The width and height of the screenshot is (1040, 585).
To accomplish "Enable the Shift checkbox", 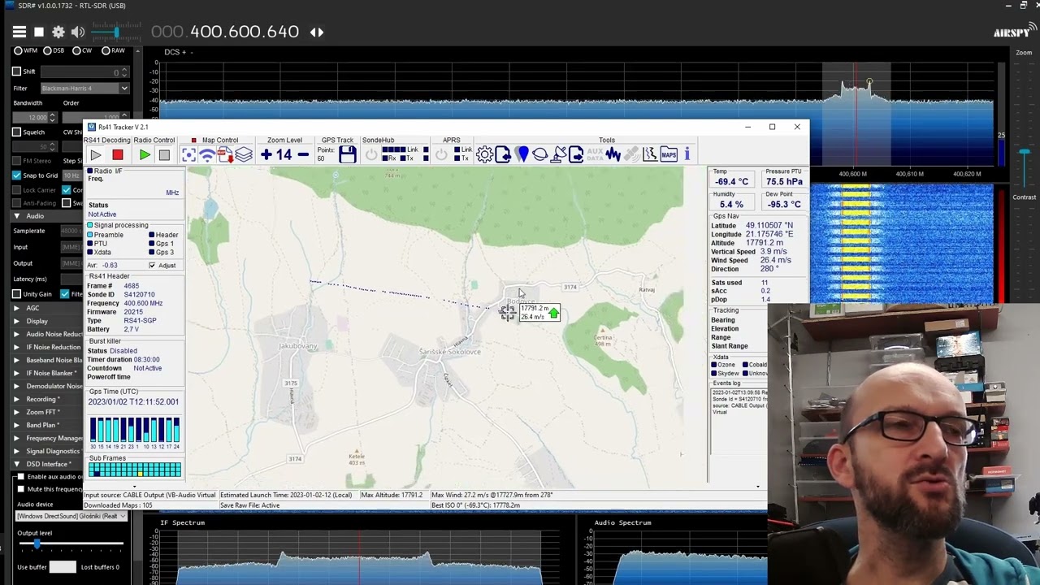I will (16, 71).
